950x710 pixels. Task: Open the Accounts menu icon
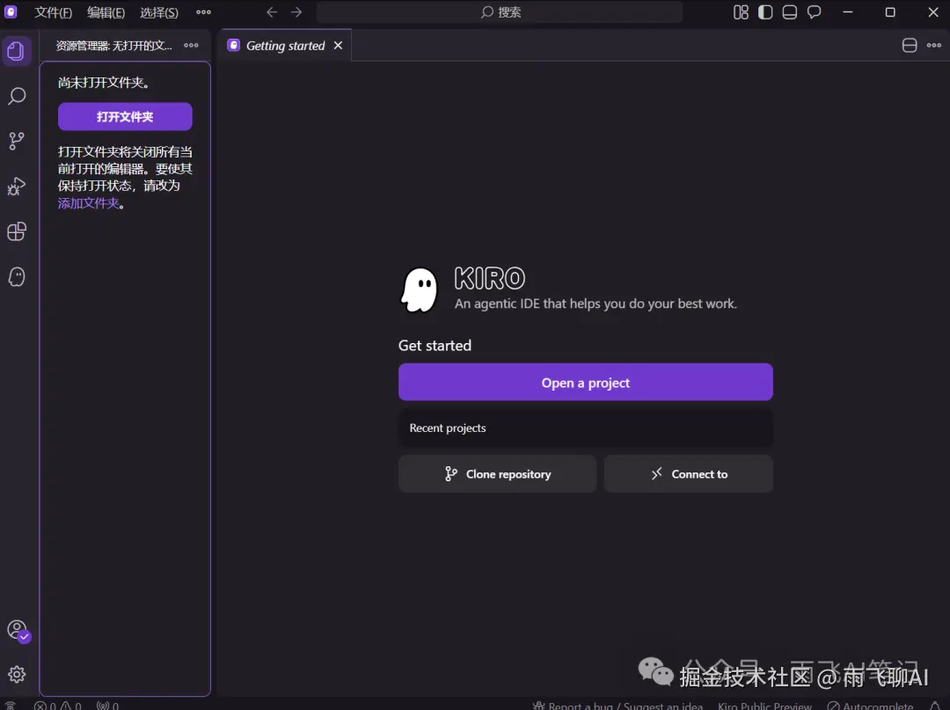pos(18,630)
